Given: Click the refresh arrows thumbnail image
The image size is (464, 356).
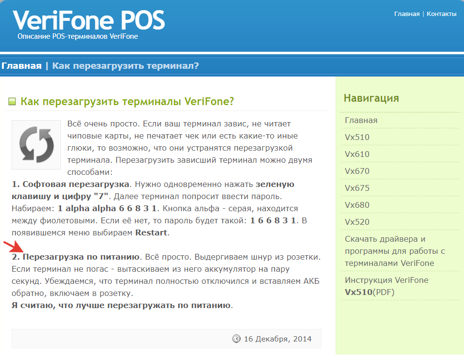Looking at the screenshot, I should pos(36,145).
